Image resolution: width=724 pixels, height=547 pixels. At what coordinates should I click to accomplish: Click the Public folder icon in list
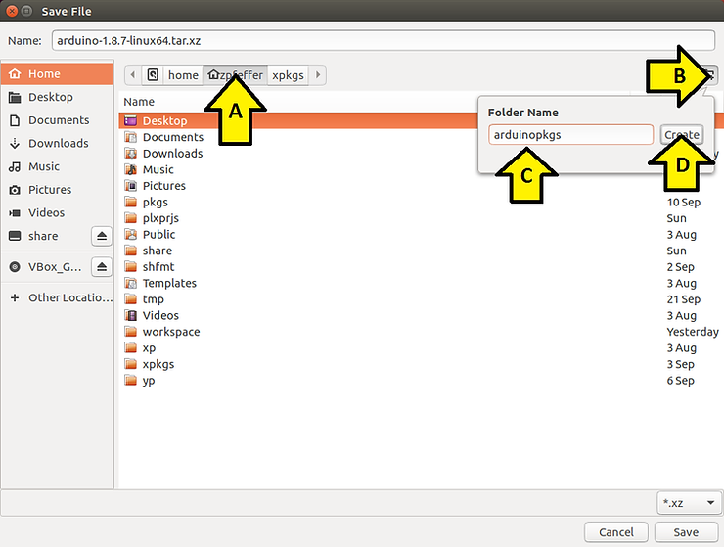[131, 235]
